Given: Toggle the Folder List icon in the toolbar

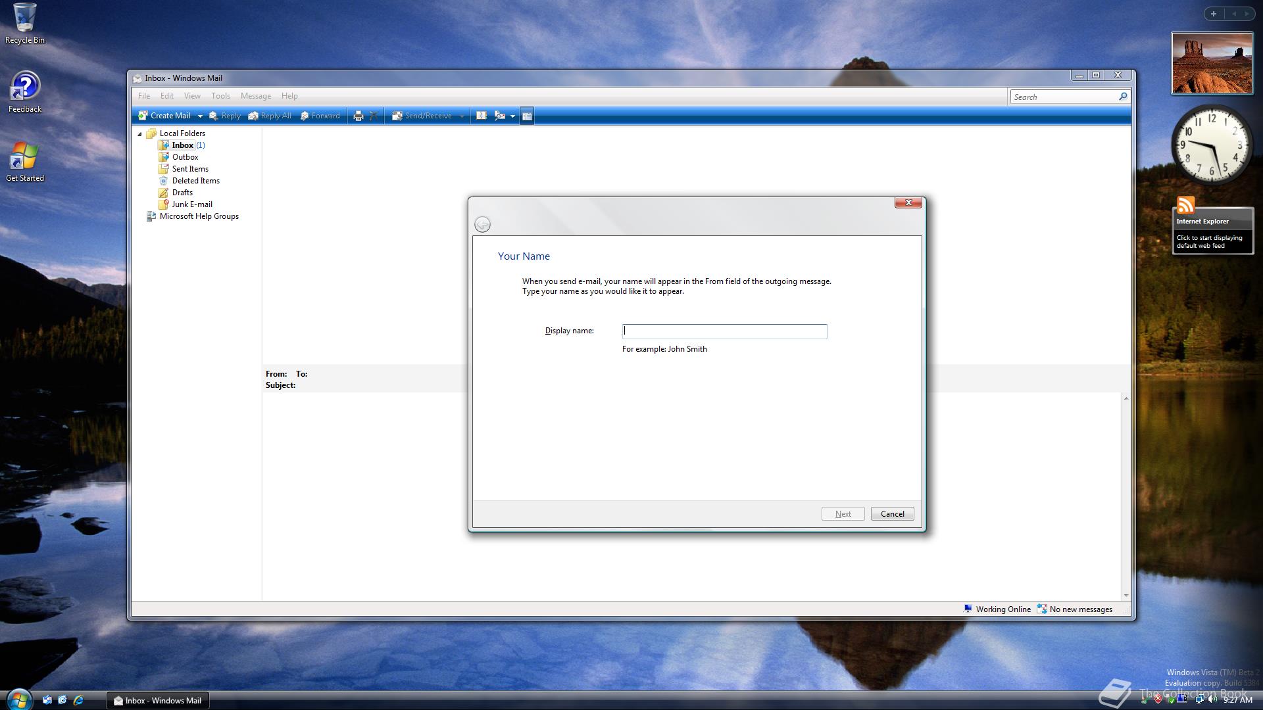Looking at the screenshot, I should tap(527, 116).
